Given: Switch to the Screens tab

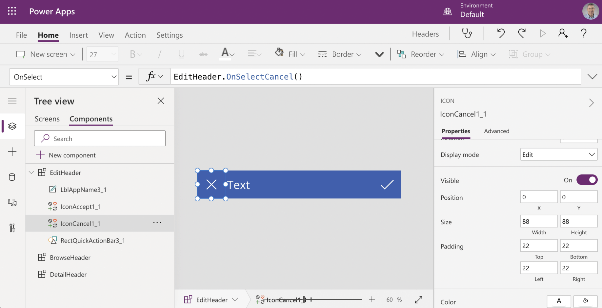Looking at the screenshot, I should (47, 119).
